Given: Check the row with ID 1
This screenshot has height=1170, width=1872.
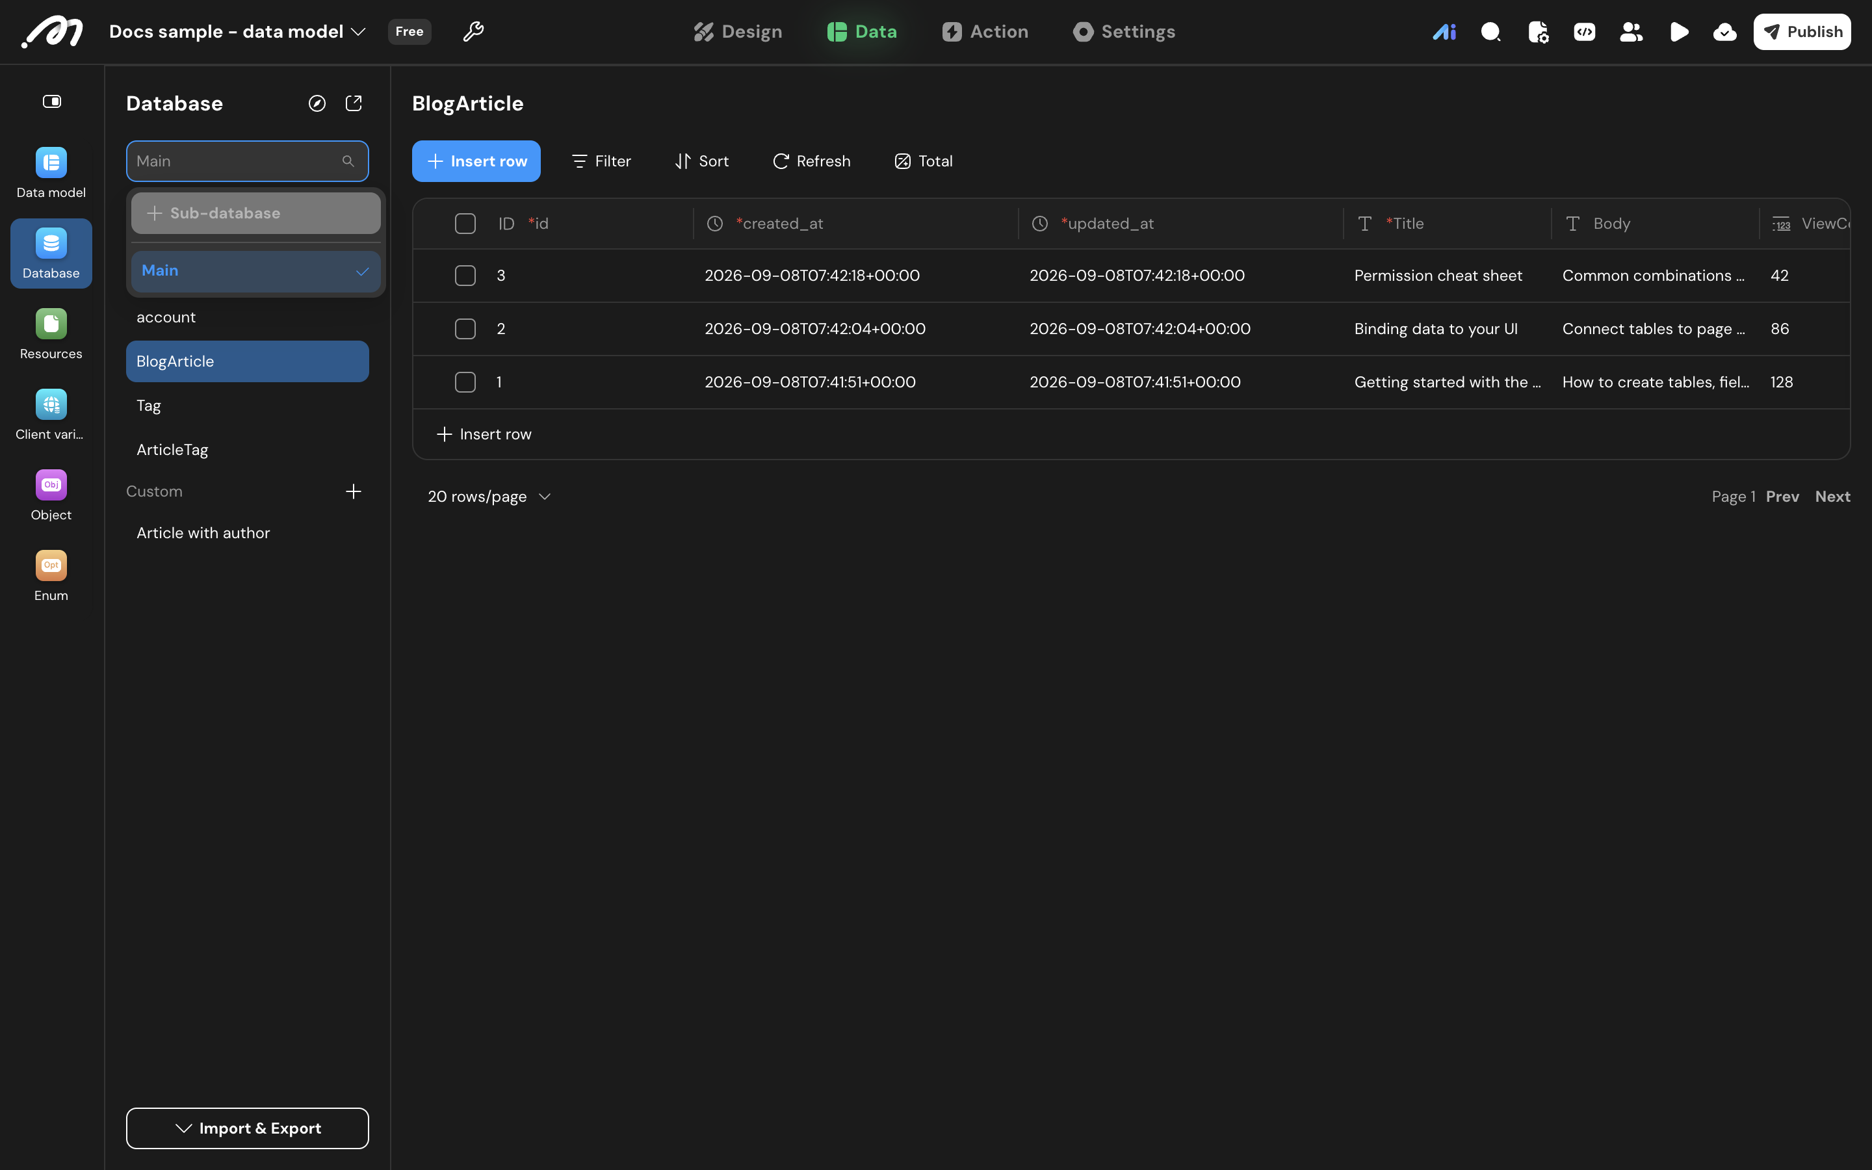Looking at the screenshot, I should click(x=465, y=382).
